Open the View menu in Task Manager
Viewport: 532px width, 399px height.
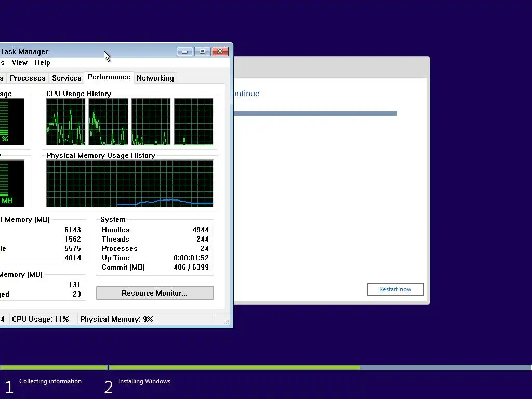click(x=19, y=62)
